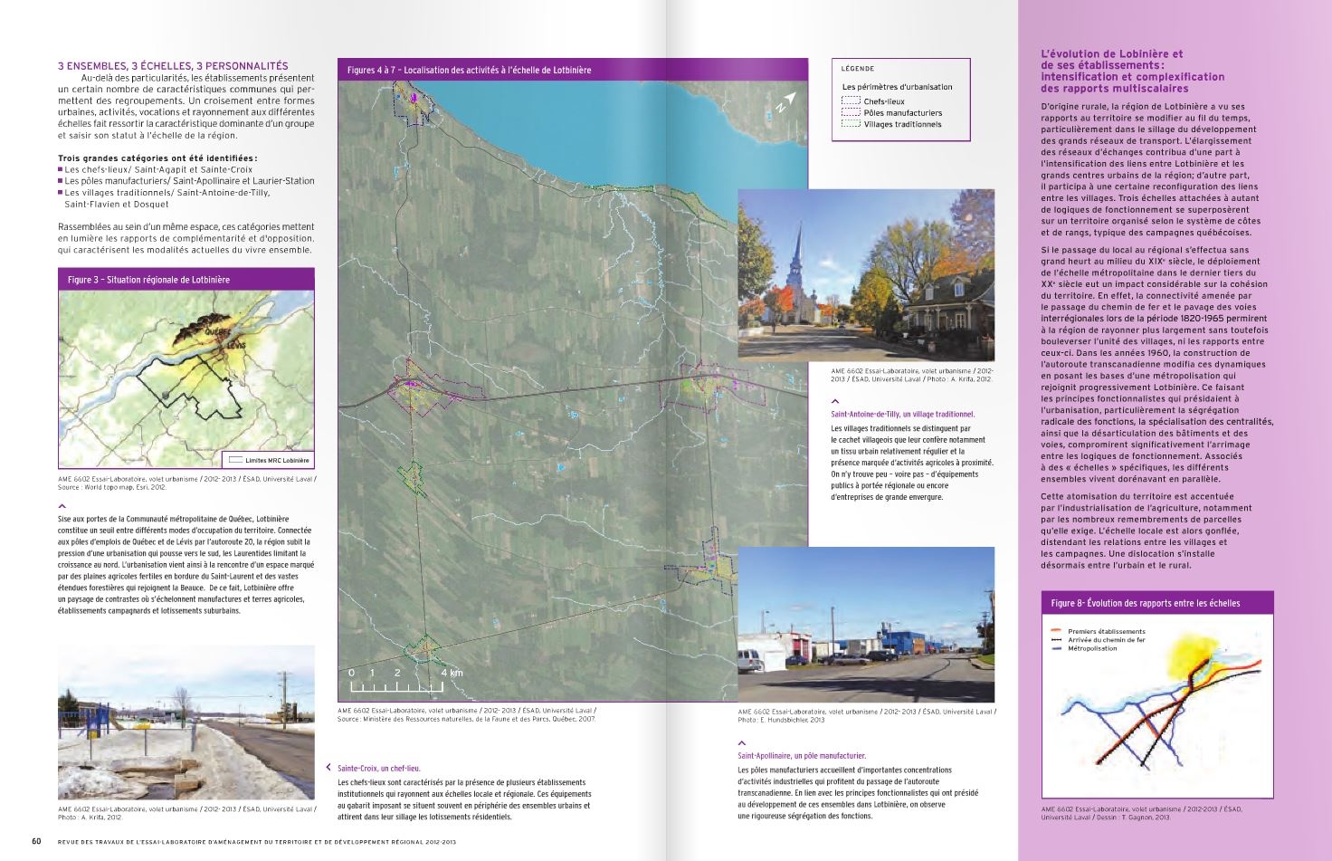
Task: Click the north arrow compass on the map
Action: (785, 101)
